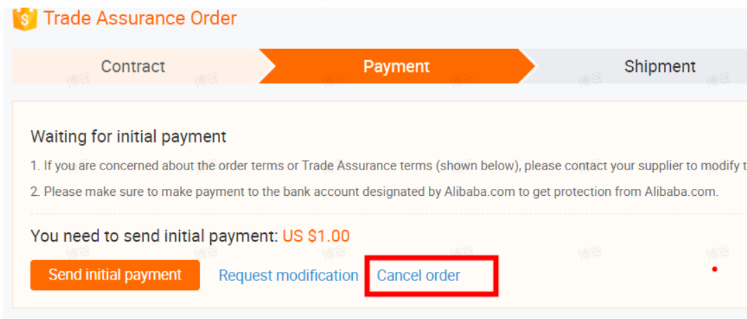The image size is (747, 319).
Task: Click the Trade Assurance Order title text
Action: pos(140,18)
